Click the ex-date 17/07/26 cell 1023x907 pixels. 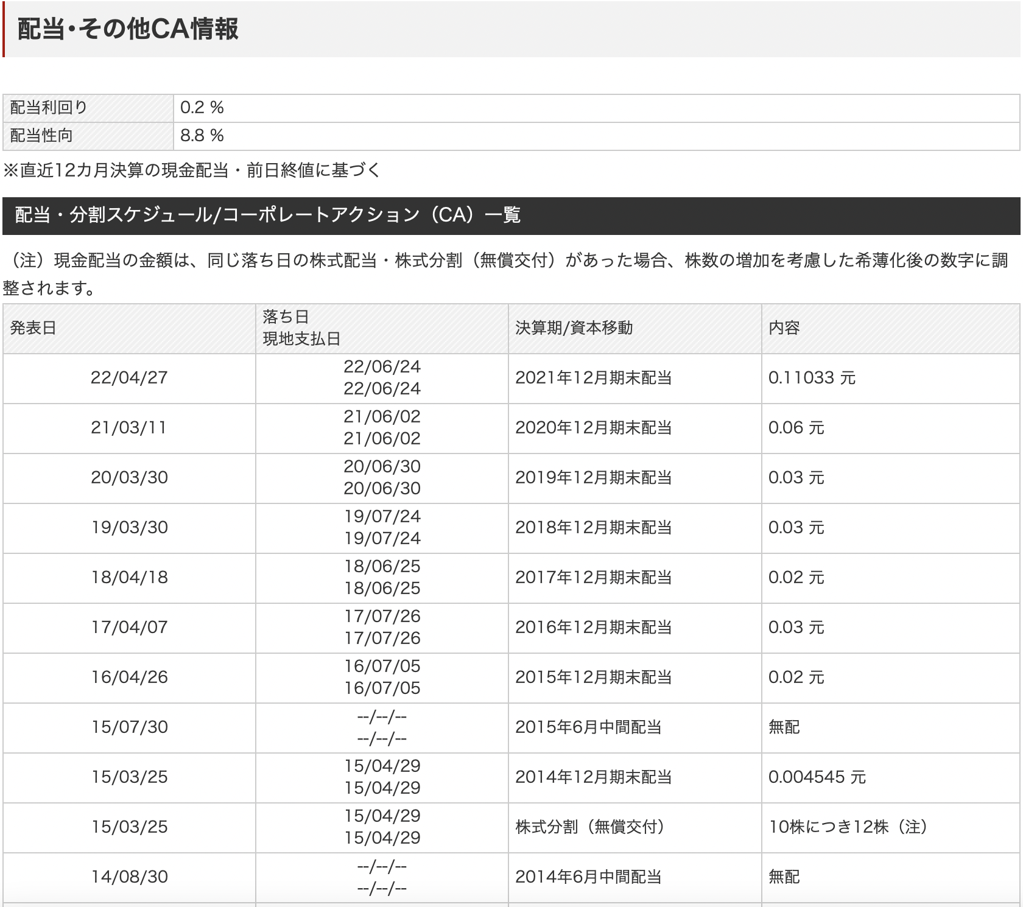pos(382,628)
